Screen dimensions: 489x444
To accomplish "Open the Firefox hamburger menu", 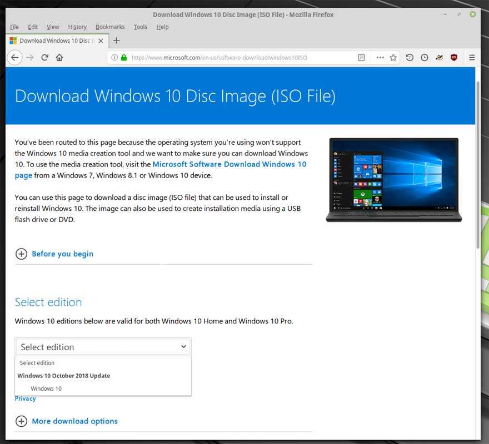I will (x=472, y=57).
